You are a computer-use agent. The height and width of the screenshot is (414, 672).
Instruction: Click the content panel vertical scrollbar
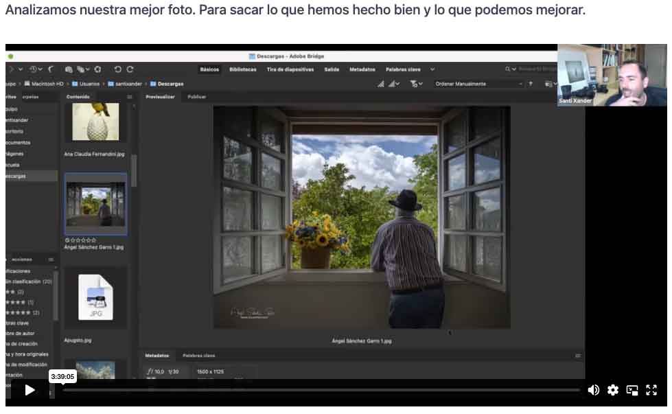(x=134, y=170)
